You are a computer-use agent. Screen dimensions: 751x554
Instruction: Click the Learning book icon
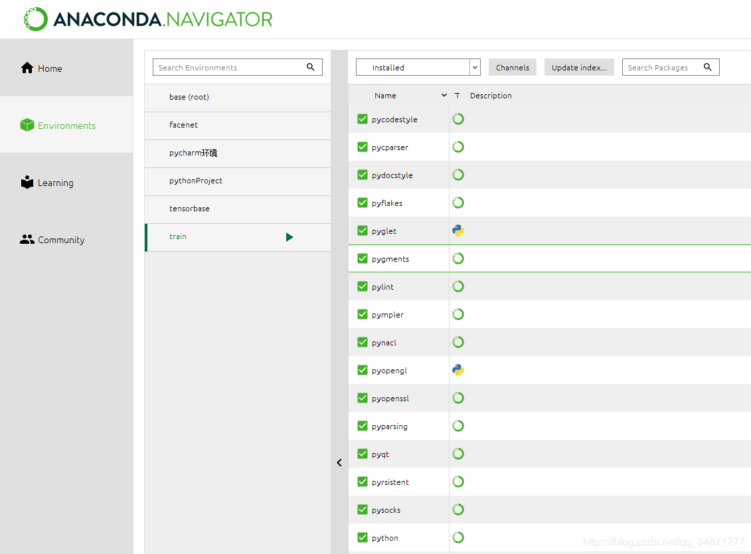coord(27,182)
